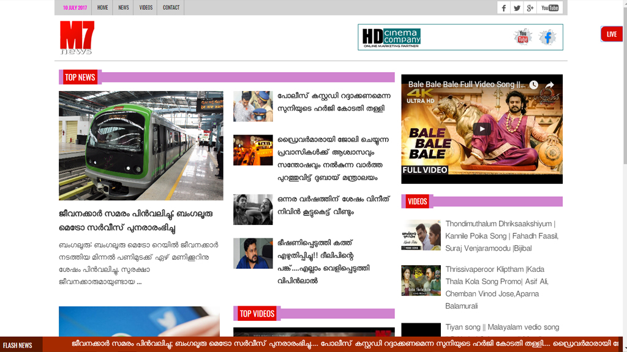The width and height of the screenshot is (627, 352).
Task: Click the YouTube logo in HD Cinema banner
Action: 523,37
